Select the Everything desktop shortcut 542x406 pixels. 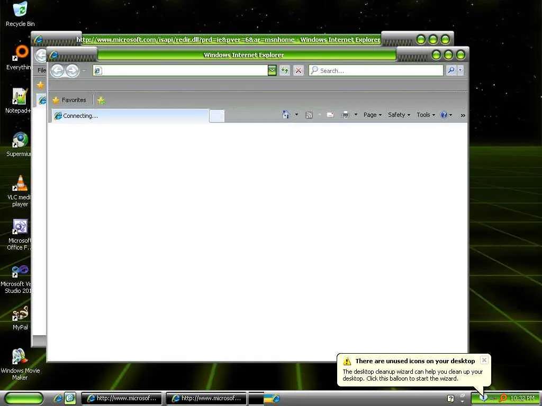19,58
